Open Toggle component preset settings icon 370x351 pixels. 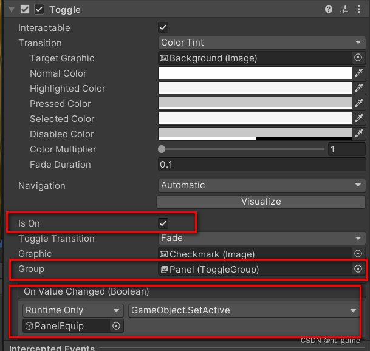[344, 10]
